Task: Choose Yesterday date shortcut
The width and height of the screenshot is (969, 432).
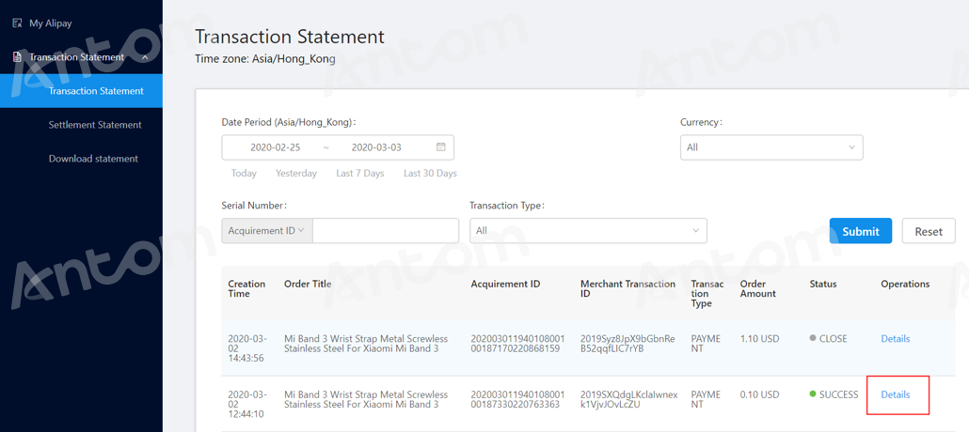Action: pyautogui.click(x=296, y=174)
